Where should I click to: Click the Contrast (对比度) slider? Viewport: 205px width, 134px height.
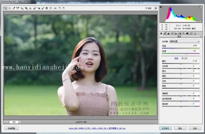[x=181, y=68]
